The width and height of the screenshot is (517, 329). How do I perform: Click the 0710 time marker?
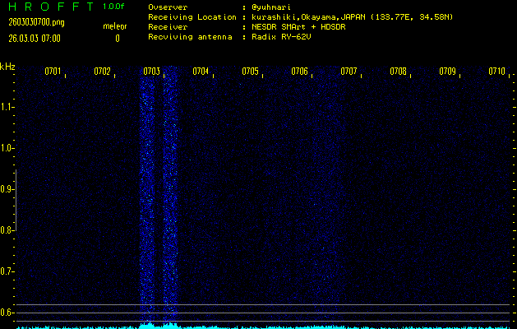click(x=497, y=72)
